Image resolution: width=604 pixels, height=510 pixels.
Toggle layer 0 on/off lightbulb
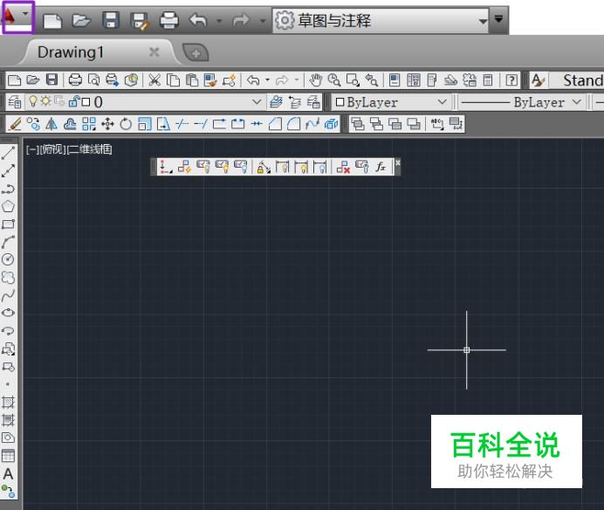pos(33,102)
